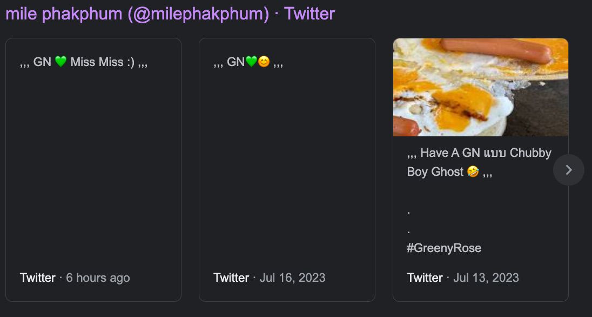Click the green heart emoji in first tweet
The height and width of the screenshot is (317, 592).
click(x=60, y=62)
